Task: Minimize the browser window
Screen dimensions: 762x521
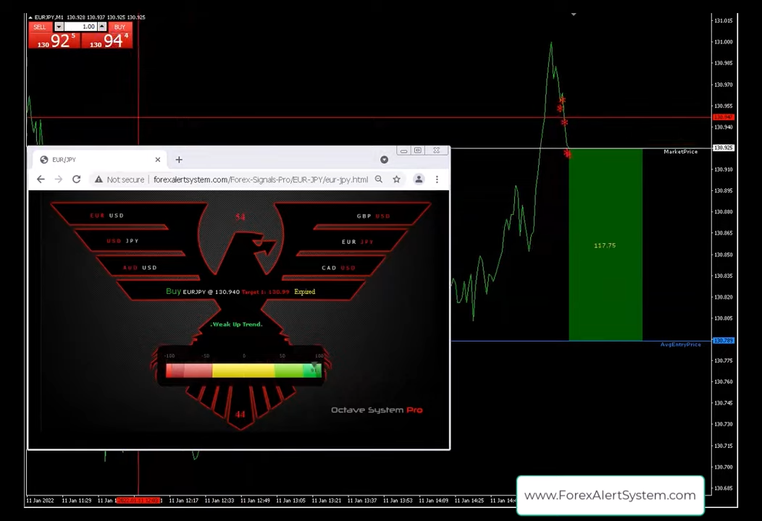Action: [x=403, y=151]
